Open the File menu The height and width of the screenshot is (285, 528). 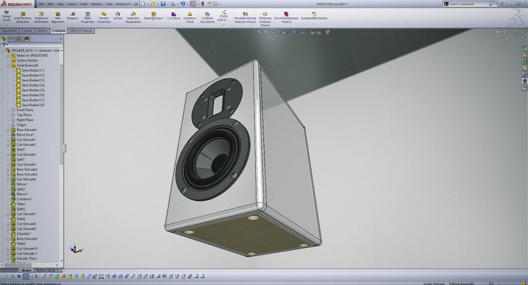tap(41, 4)
